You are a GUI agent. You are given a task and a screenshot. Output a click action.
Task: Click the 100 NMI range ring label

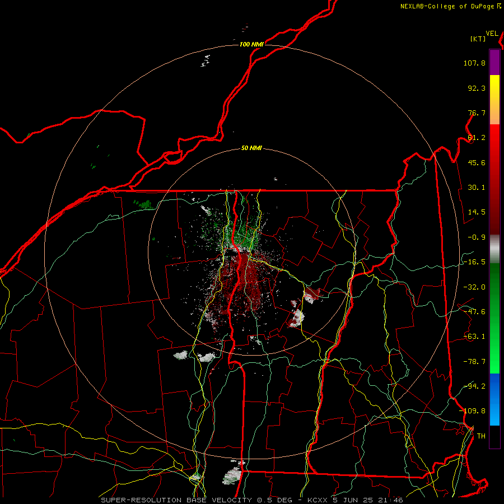click(x=251, y=44)
